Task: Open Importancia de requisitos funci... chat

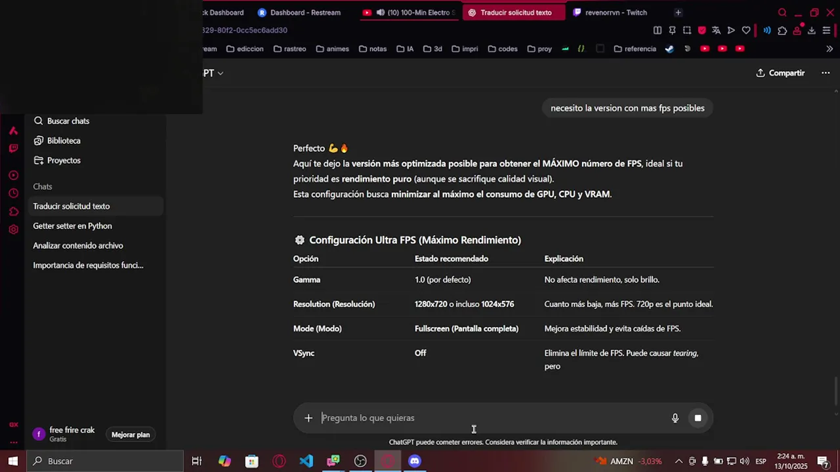Action: pyautogui.click(x=95, y=265)
